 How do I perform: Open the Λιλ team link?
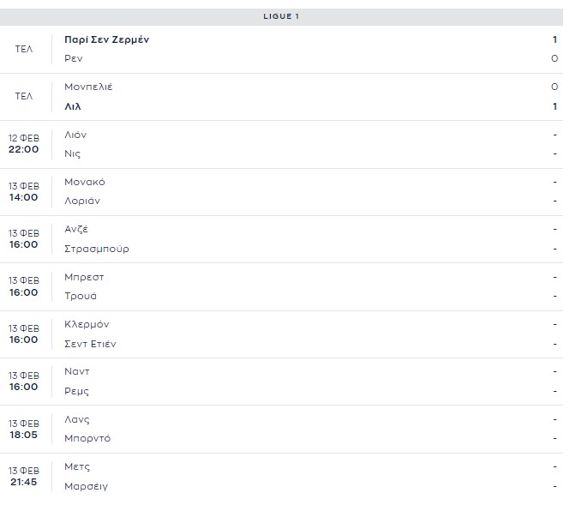click(x=73, y=106)
